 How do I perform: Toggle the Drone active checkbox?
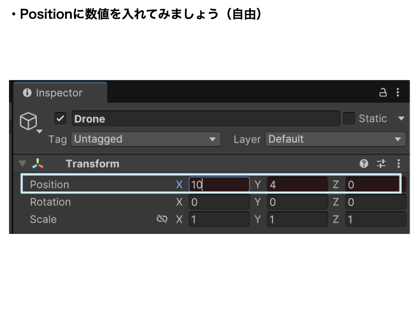60,118
